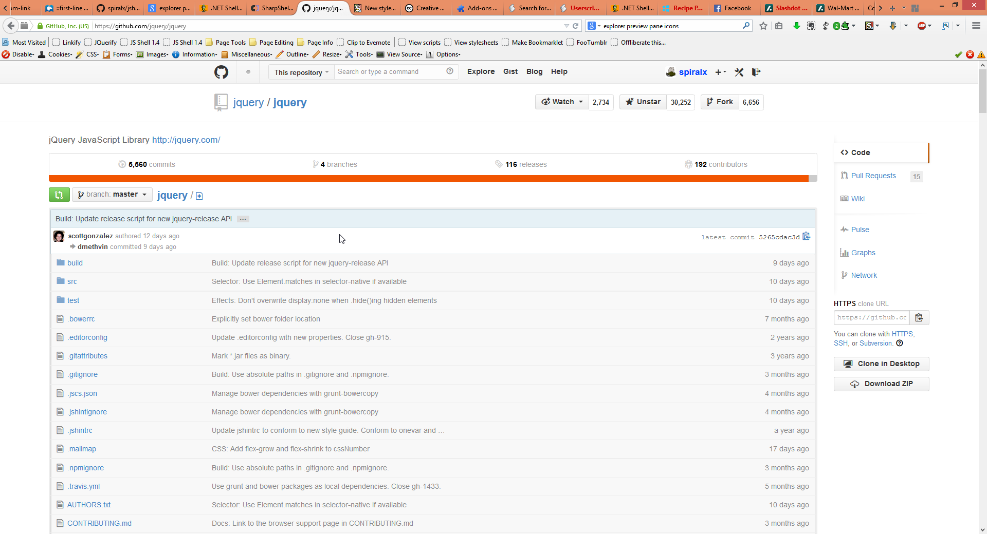Click the Download ZIP button
The height and width of the screenshot is (534, 987).
click(881, 384)
